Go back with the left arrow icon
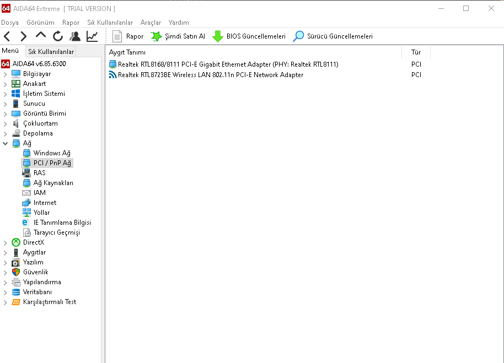This screenshot has height=363, width=504. 7,36
